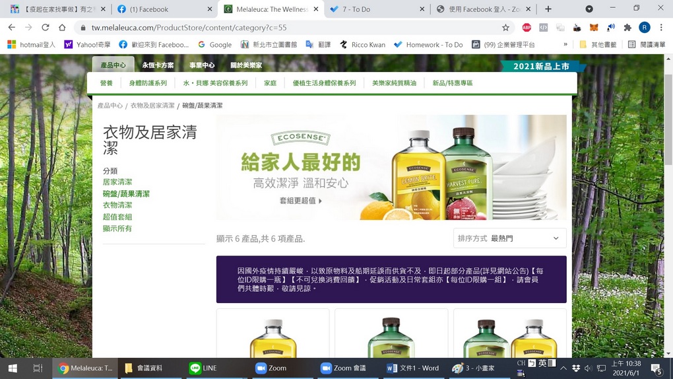Open the 身體防護系列 category menu
This screenshot has width=673, height=379.
click(148, 83)
